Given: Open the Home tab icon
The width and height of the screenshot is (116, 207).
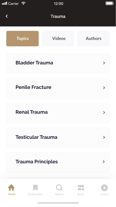Looking at the screenshot, I should (x=11, y=188).
